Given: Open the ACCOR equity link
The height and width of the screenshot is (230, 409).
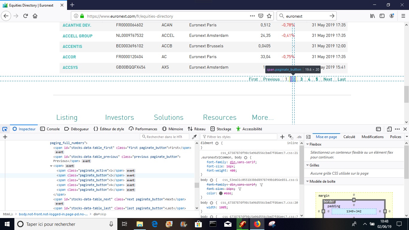Looking at the screenshot, I should [x=69, y=57].
